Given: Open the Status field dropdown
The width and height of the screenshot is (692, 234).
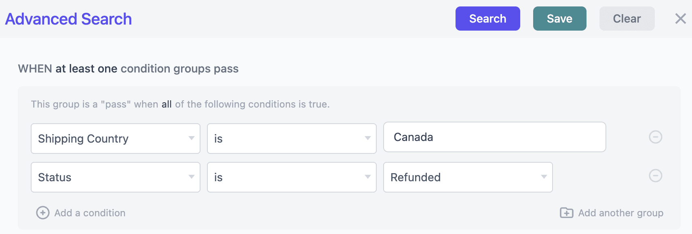Looking at the screenshot, I should point(115,177).
